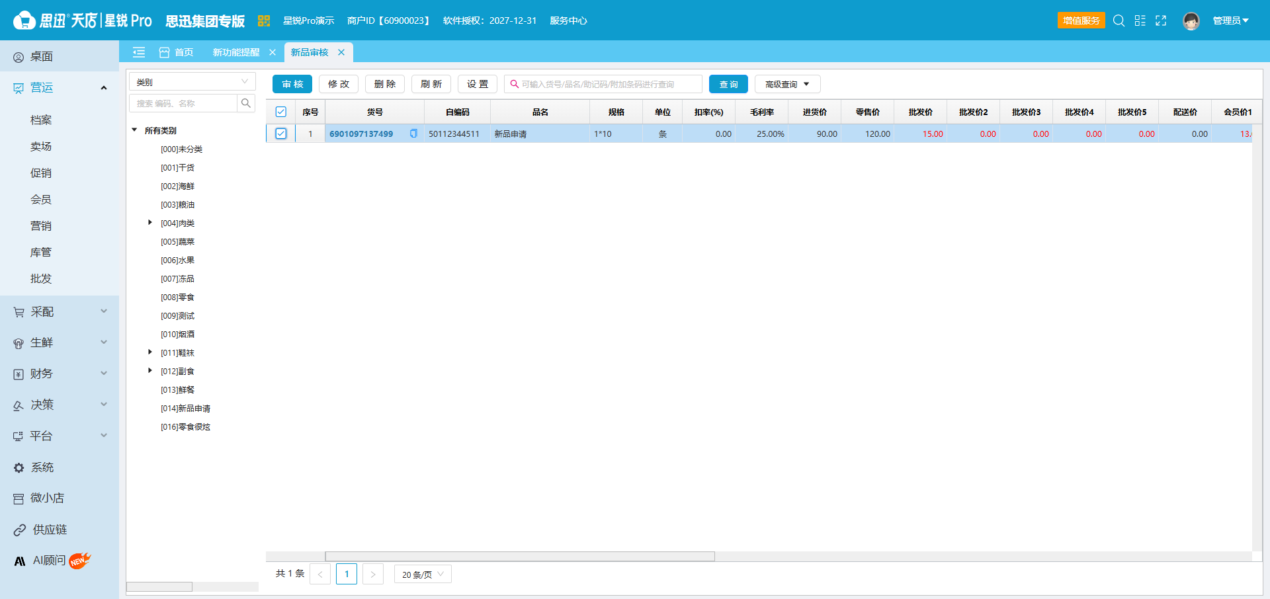Click the 查询 button
Viewport: 1270px width, 599px height.
pos(728,84)
